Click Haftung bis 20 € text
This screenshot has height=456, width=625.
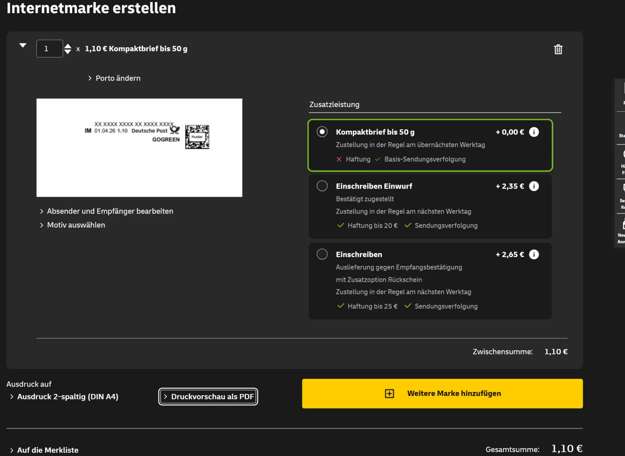[x=373, y=226]
